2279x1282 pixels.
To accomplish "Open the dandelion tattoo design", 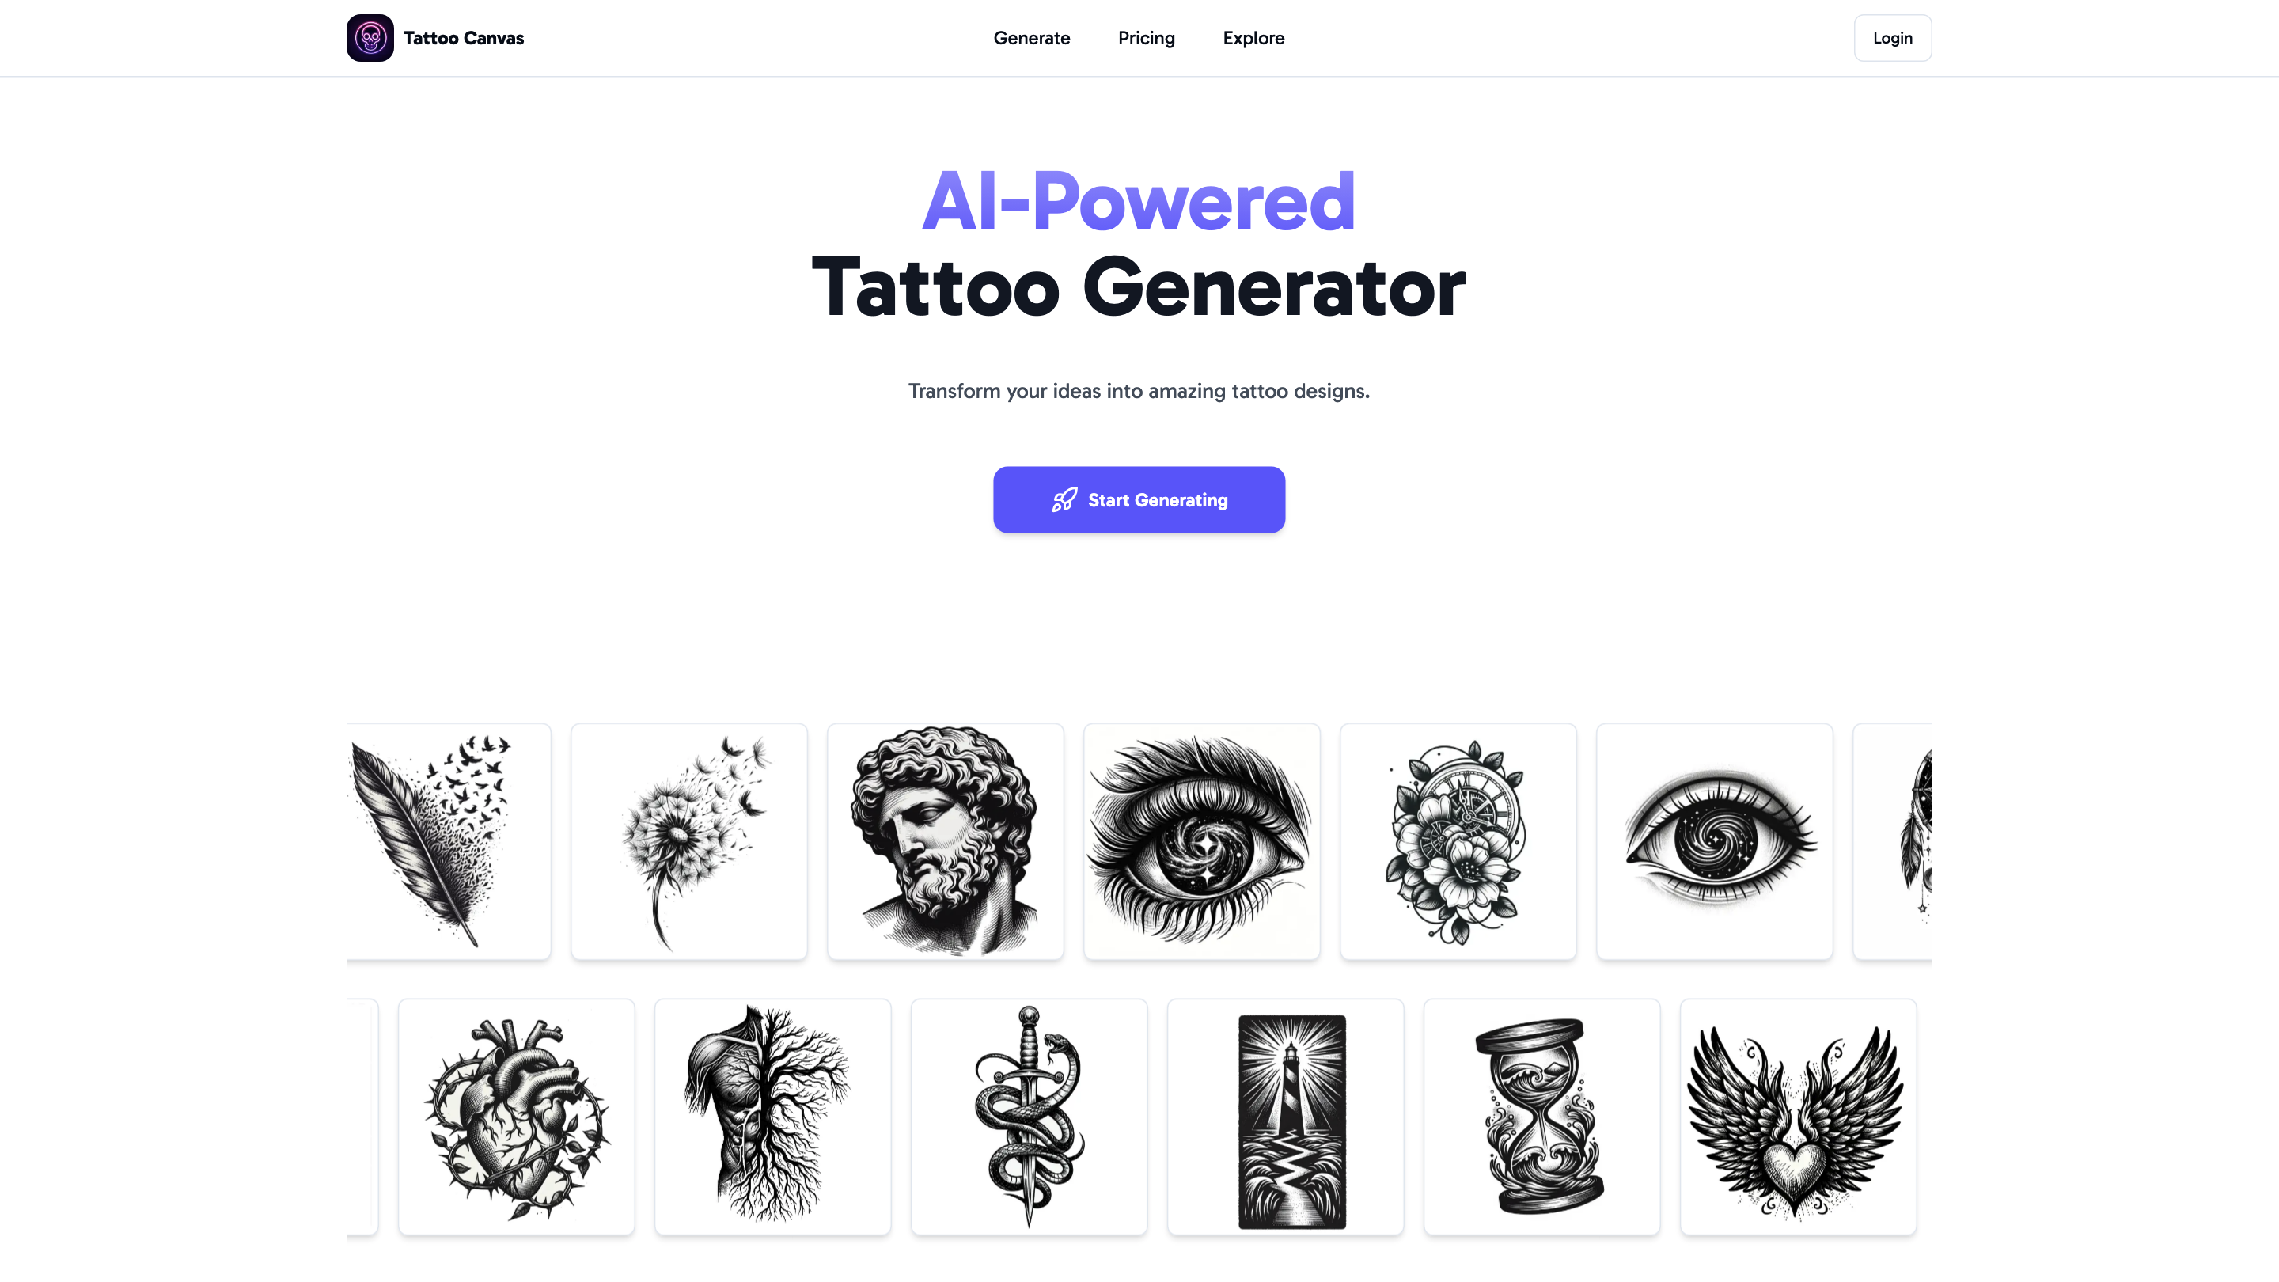I will coord(689,841).
